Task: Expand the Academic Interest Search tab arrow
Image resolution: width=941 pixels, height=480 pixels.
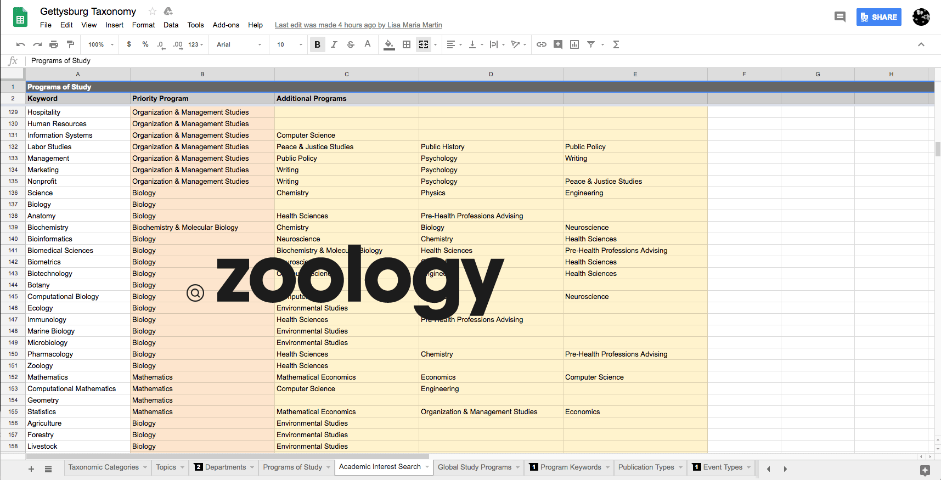Action: 427,467
